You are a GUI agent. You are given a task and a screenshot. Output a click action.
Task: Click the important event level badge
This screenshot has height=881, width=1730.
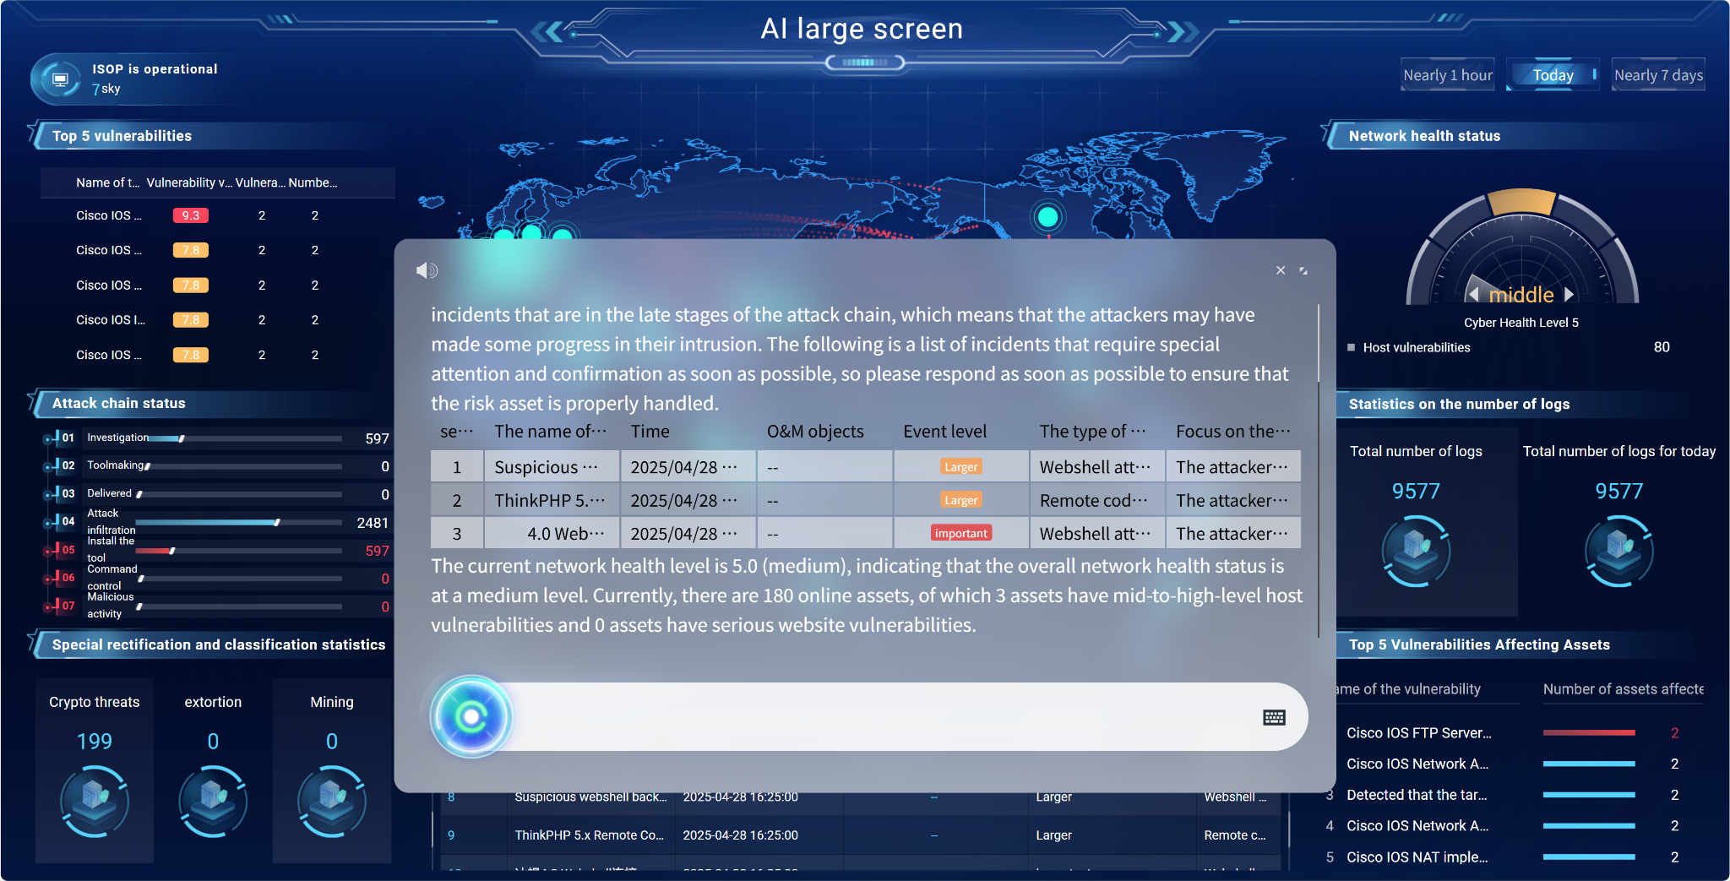click(x=960, y=533)
